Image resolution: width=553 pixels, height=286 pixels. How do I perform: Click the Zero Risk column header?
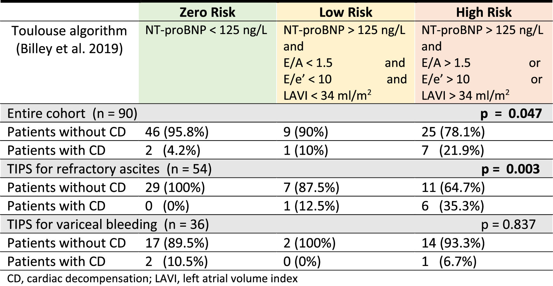pyautogui.click(x=207, y=12)
